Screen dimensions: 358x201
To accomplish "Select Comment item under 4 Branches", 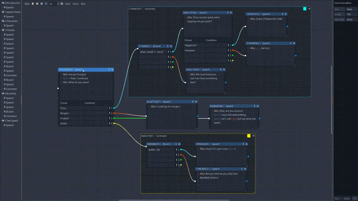I will (x=11, y=116).
